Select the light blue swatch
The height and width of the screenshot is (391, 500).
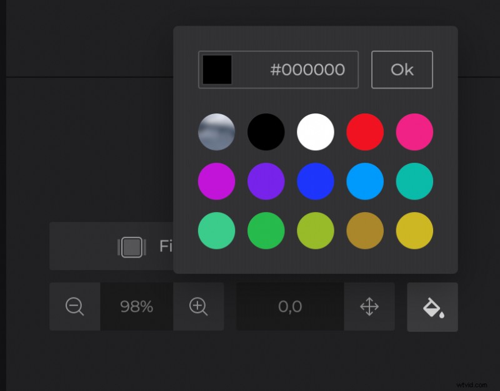[365, 181]
